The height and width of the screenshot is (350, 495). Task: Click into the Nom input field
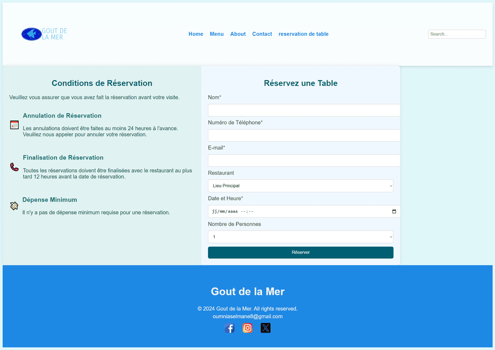[x=304, y=110]
